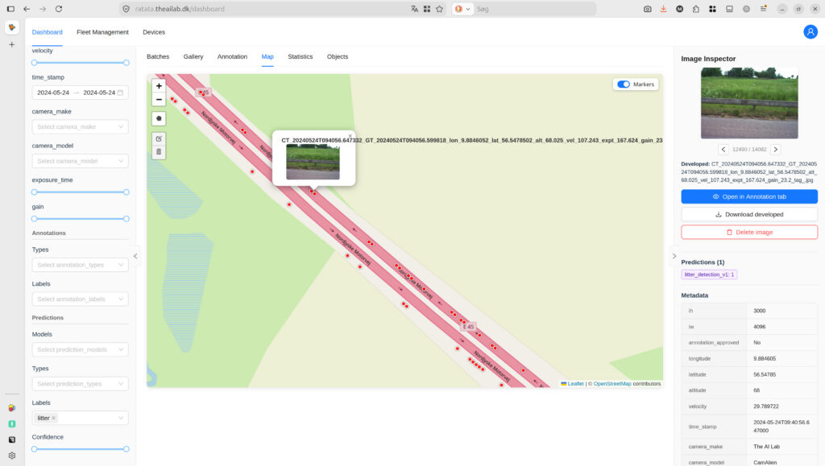Open settings gear in browser sidebar
Viewport: 825px width, 466px height.
(11, 456)
